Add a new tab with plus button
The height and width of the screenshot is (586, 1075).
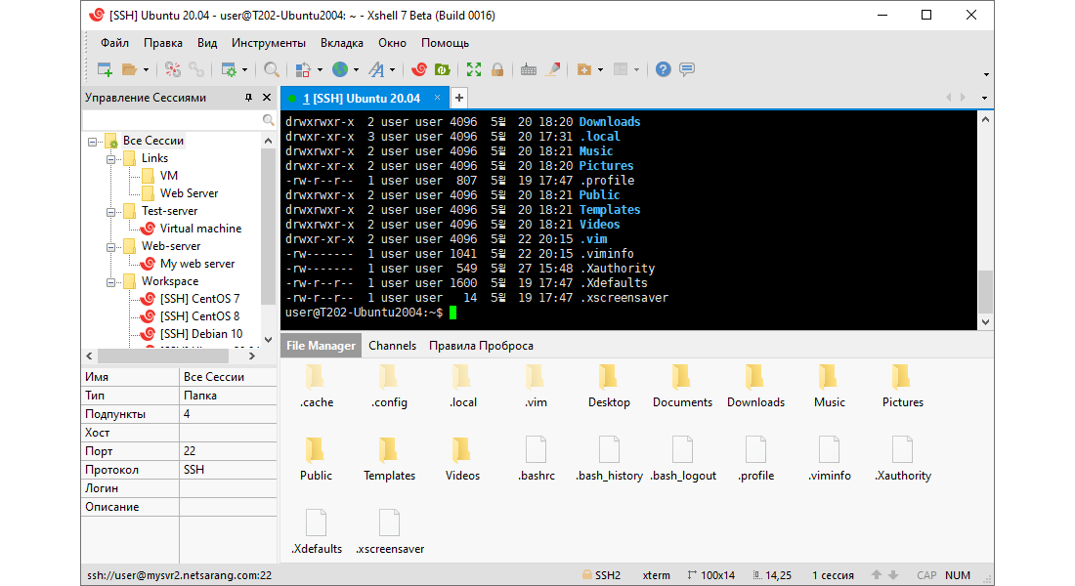(459, 98)
